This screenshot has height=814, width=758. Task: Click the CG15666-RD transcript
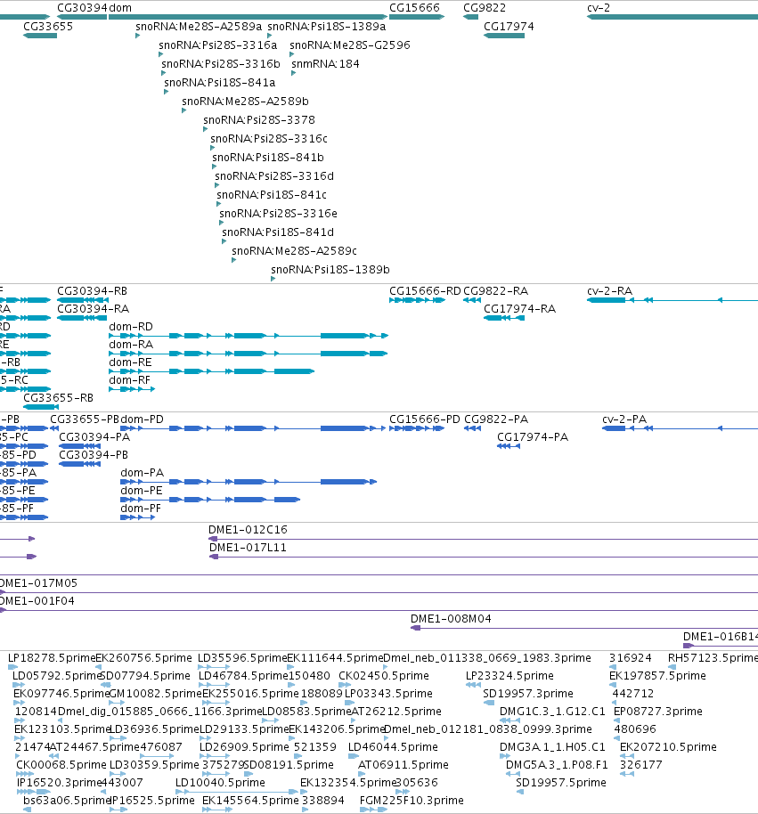coord(418,300)
